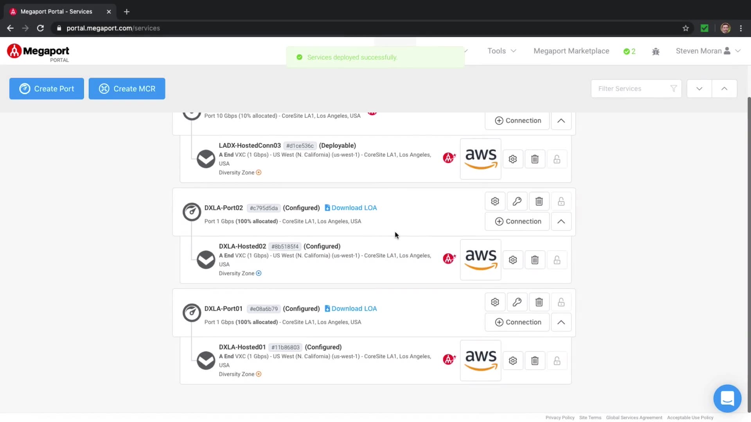Click the key icon on DXLA-Port01
751x422 pixels.
pos(517,302)
